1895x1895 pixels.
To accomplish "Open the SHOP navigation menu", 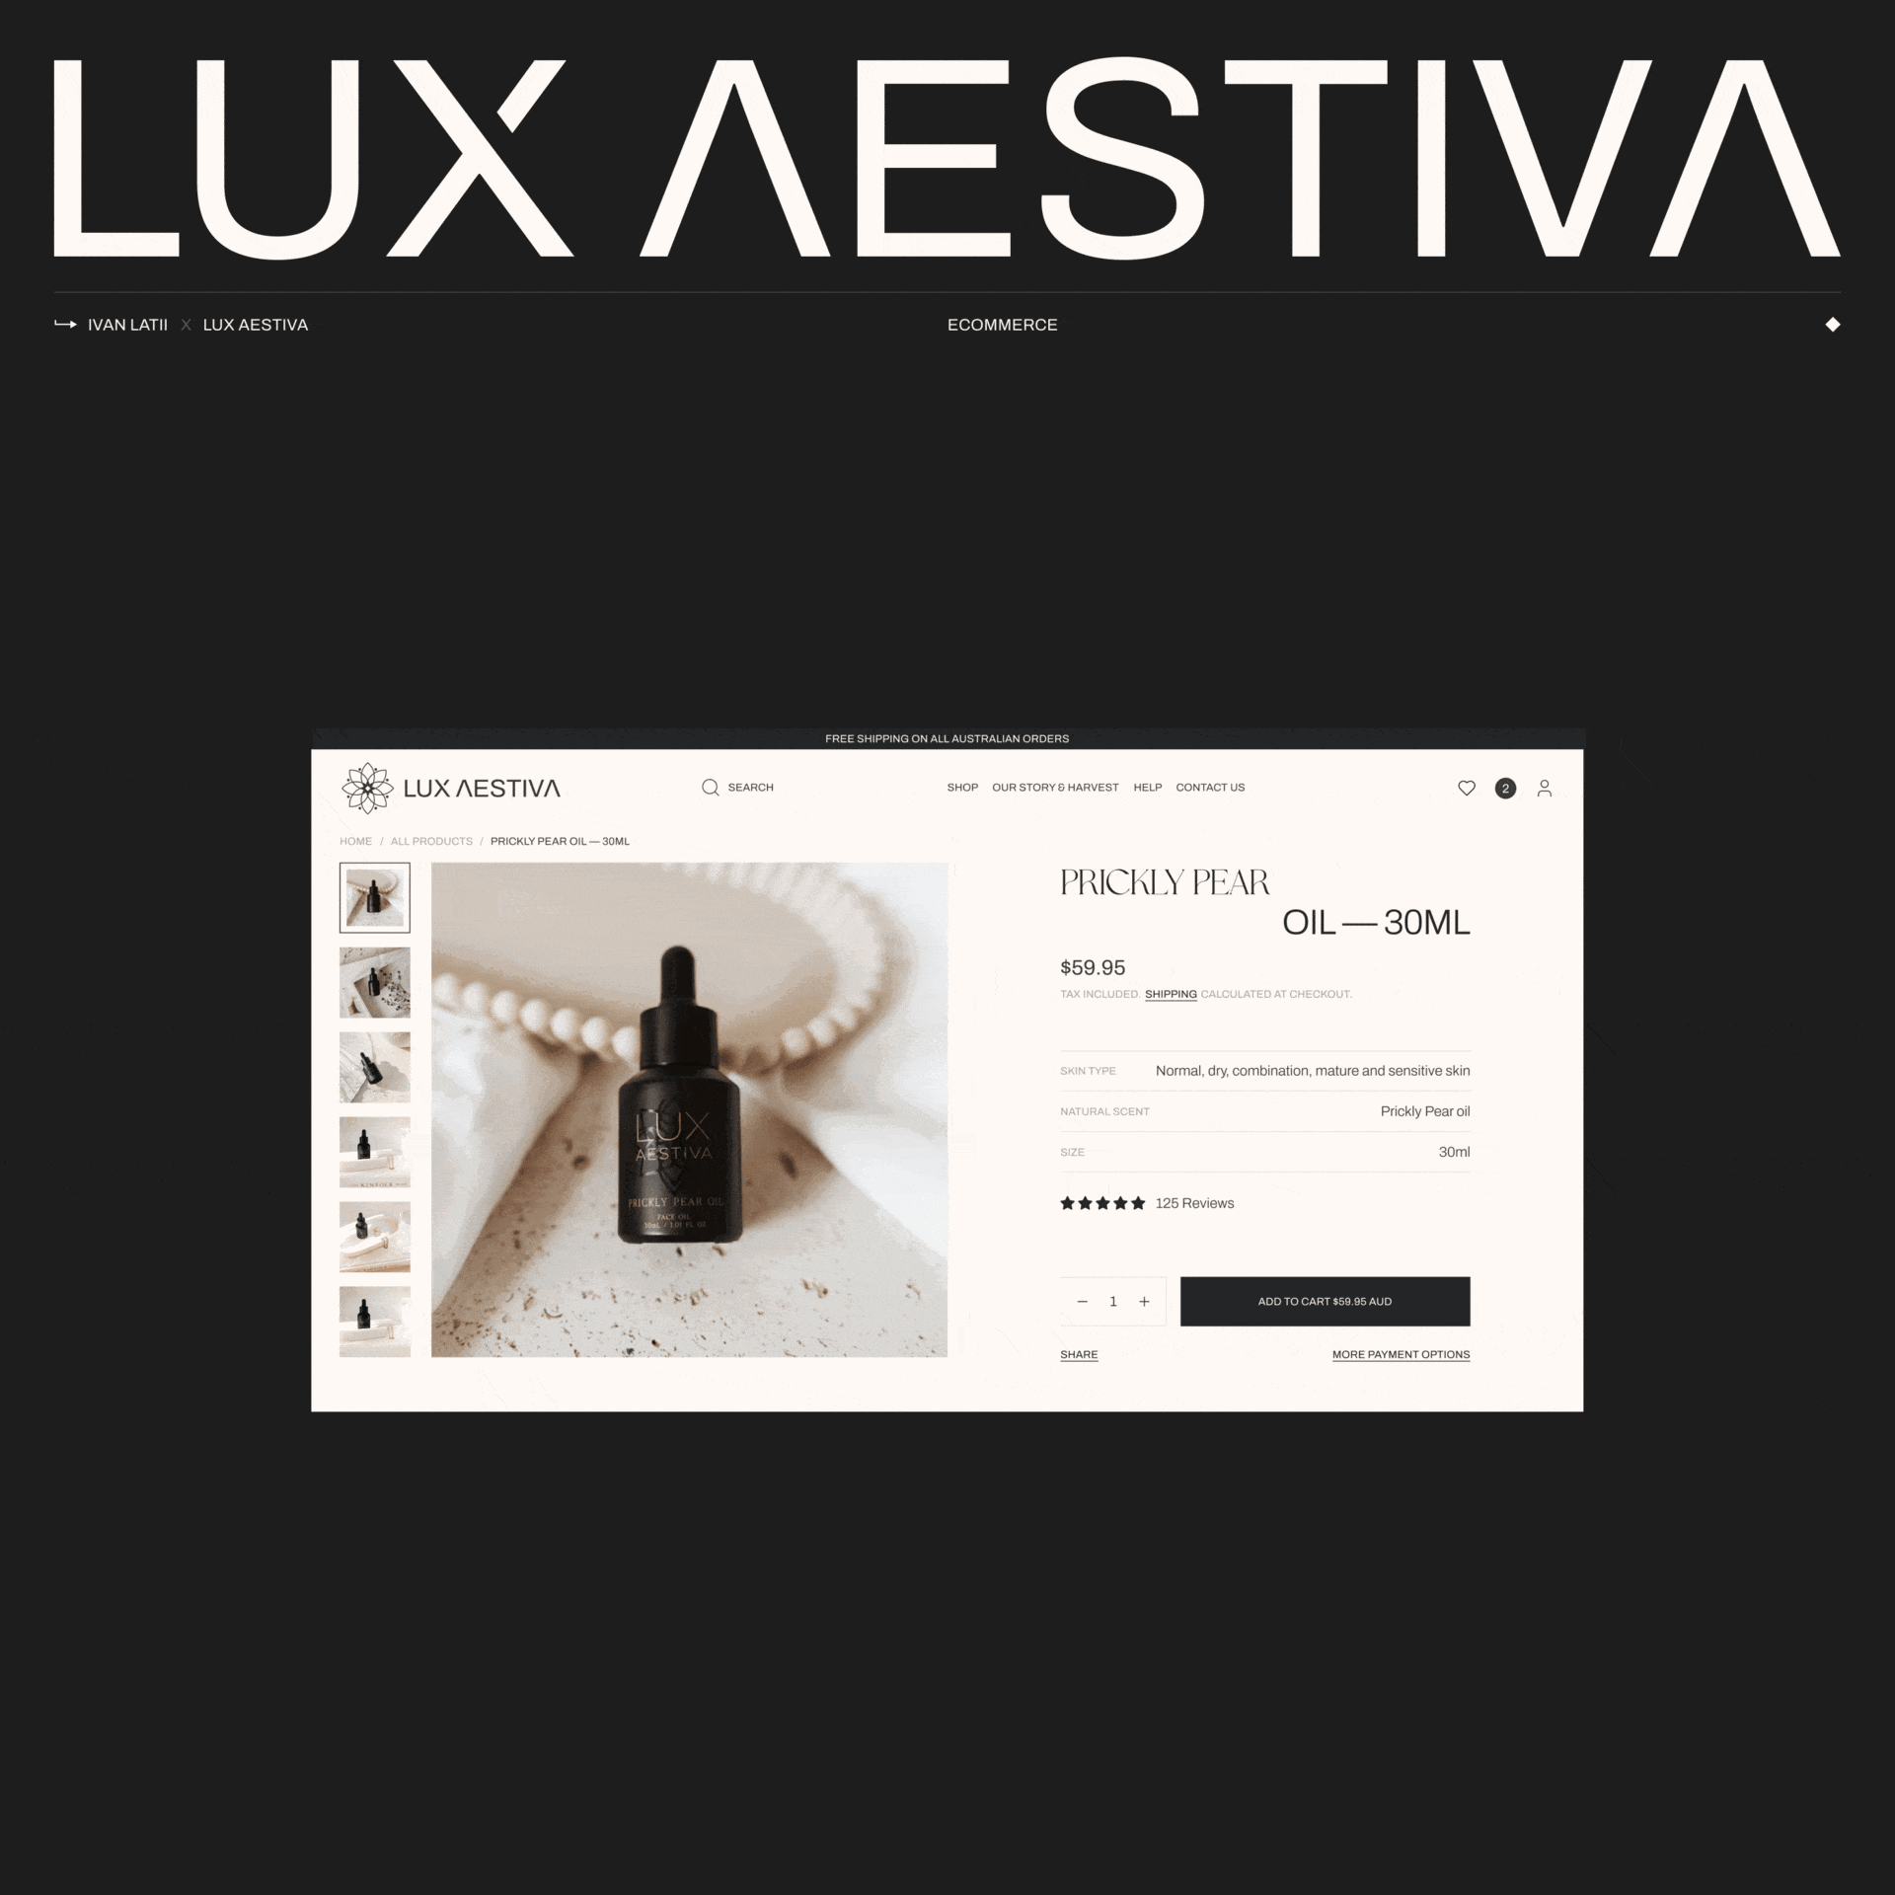I will point(959,786).
